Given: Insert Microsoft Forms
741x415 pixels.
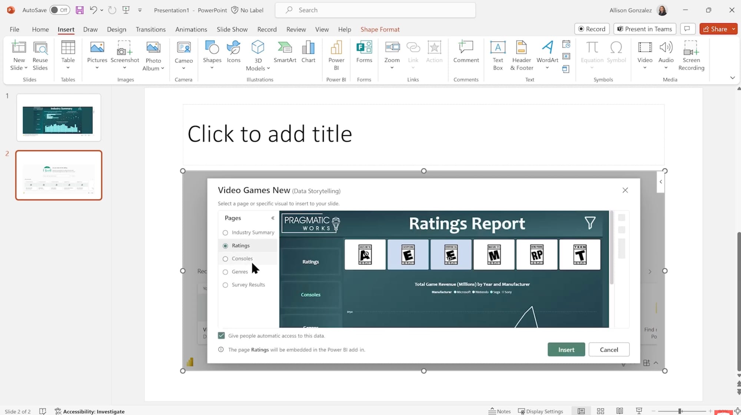Looking at the screenshot, I should (364, 52).
